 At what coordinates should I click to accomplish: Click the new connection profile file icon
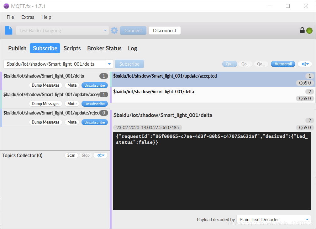point(9,31)
